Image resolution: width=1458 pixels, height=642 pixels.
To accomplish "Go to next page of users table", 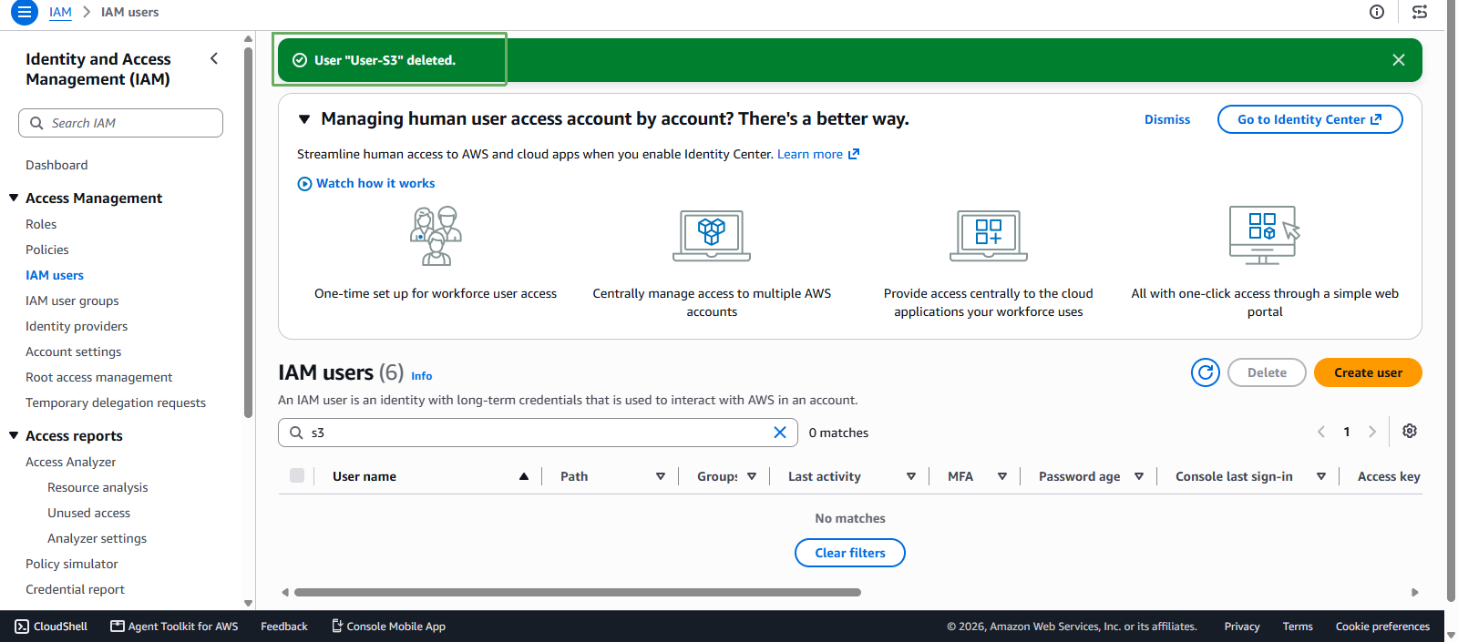I will point(1372,432).
